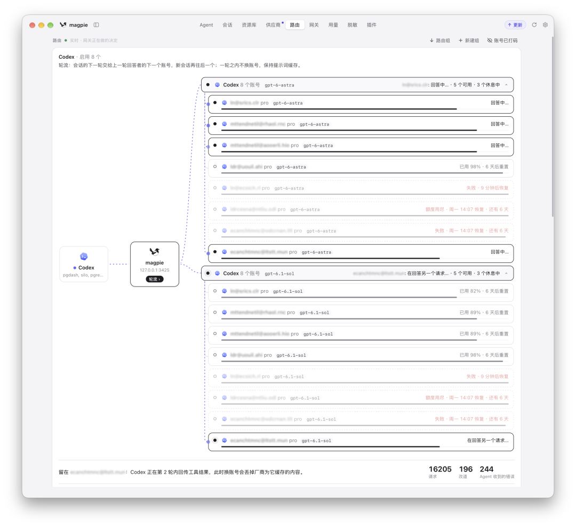
Task: Collapse the gpt-6-astra group with its chevron
Action: [506, 85]
